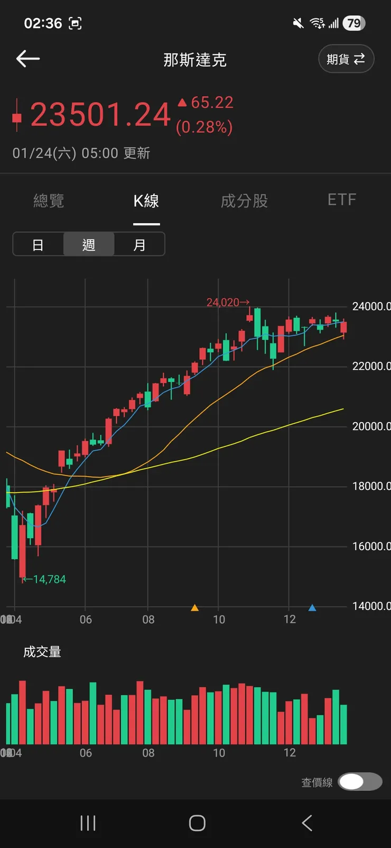Select the 日 daily interval option
391x848 pixels.
[x=38, y=244]
